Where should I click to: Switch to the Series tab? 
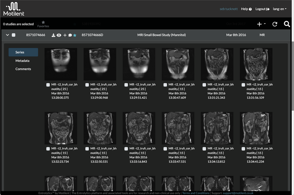23,52
